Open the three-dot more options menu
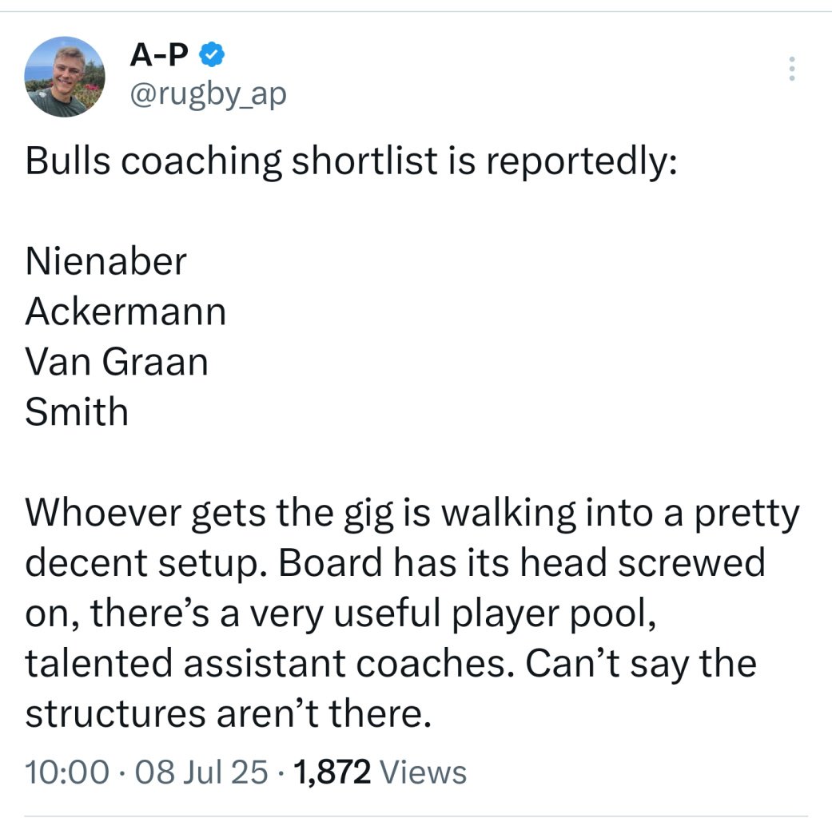Viewport: 832px width, 818px height. pyautogui.click(x=791, y=69)
